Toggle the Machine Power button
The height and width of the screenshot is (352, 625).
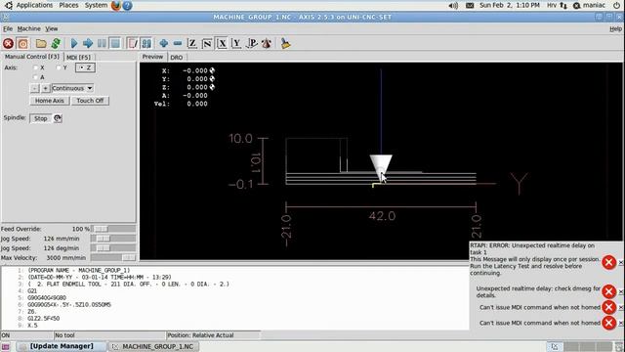(x=22, y=43)
